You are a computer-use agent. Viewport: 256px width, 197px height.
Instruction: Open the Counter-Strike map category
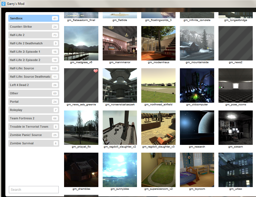click(x=34, y=27)
